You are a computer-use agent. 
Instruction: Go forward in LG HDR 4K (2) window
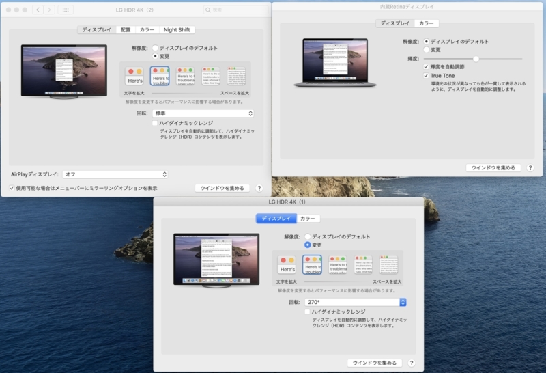49,10
